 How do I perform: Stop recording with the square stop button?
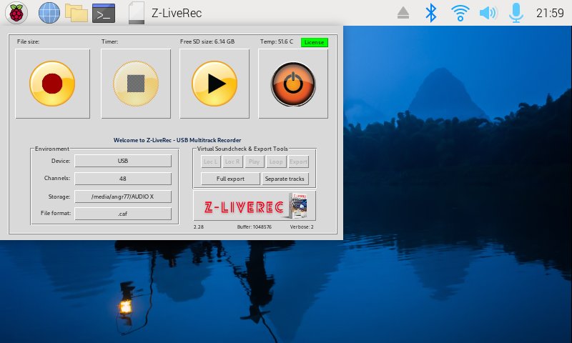tap(136, 84)
